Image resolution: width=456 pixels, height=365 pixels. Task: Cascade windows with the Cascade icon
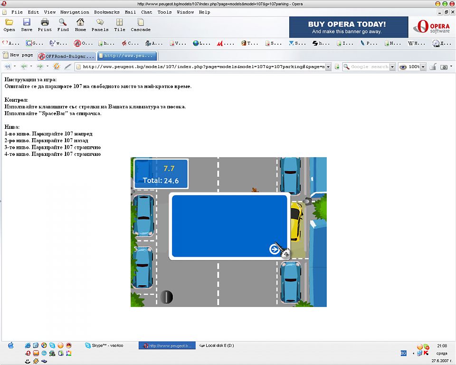tap(141, 25)
